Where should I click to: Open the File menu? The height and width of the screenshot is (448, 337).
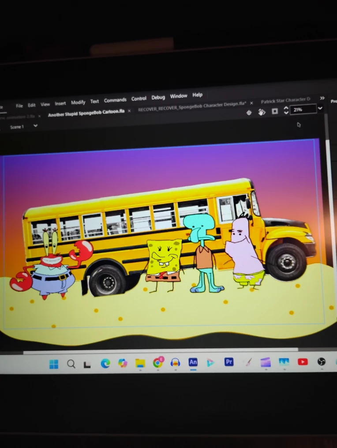pyautogui.click(x=19, y=106)
